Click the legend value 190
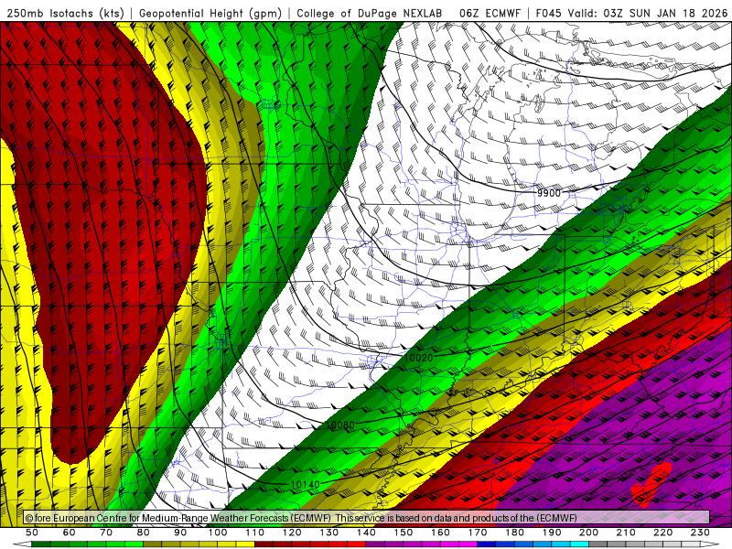Screen dimensions: 732x549 (552, 533)
